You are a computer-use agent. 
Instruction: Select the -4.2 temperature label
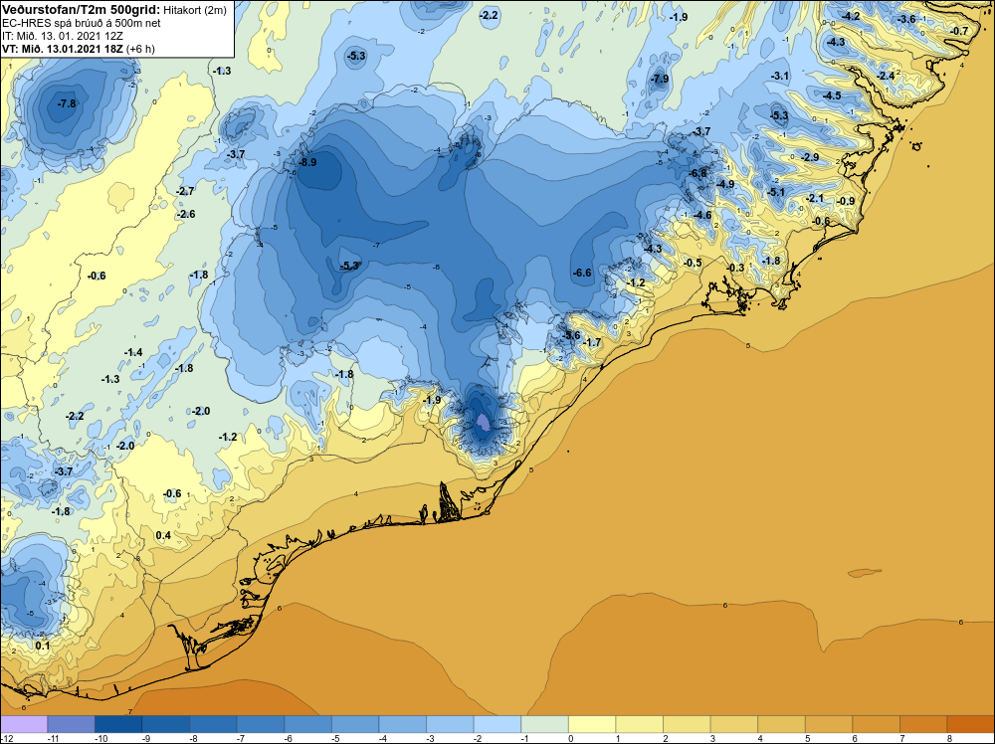851,17
